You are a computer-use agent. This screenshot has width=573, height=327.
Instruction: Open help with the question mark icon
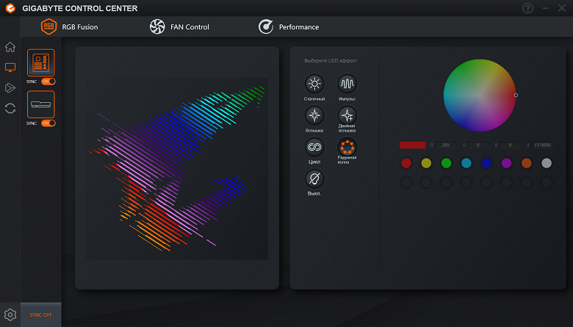point(527,8)
